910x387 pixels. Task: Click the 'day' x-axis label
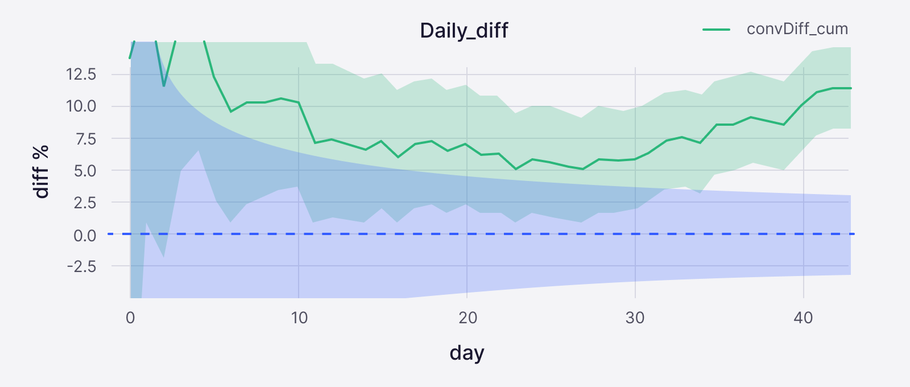coord(466,353)
